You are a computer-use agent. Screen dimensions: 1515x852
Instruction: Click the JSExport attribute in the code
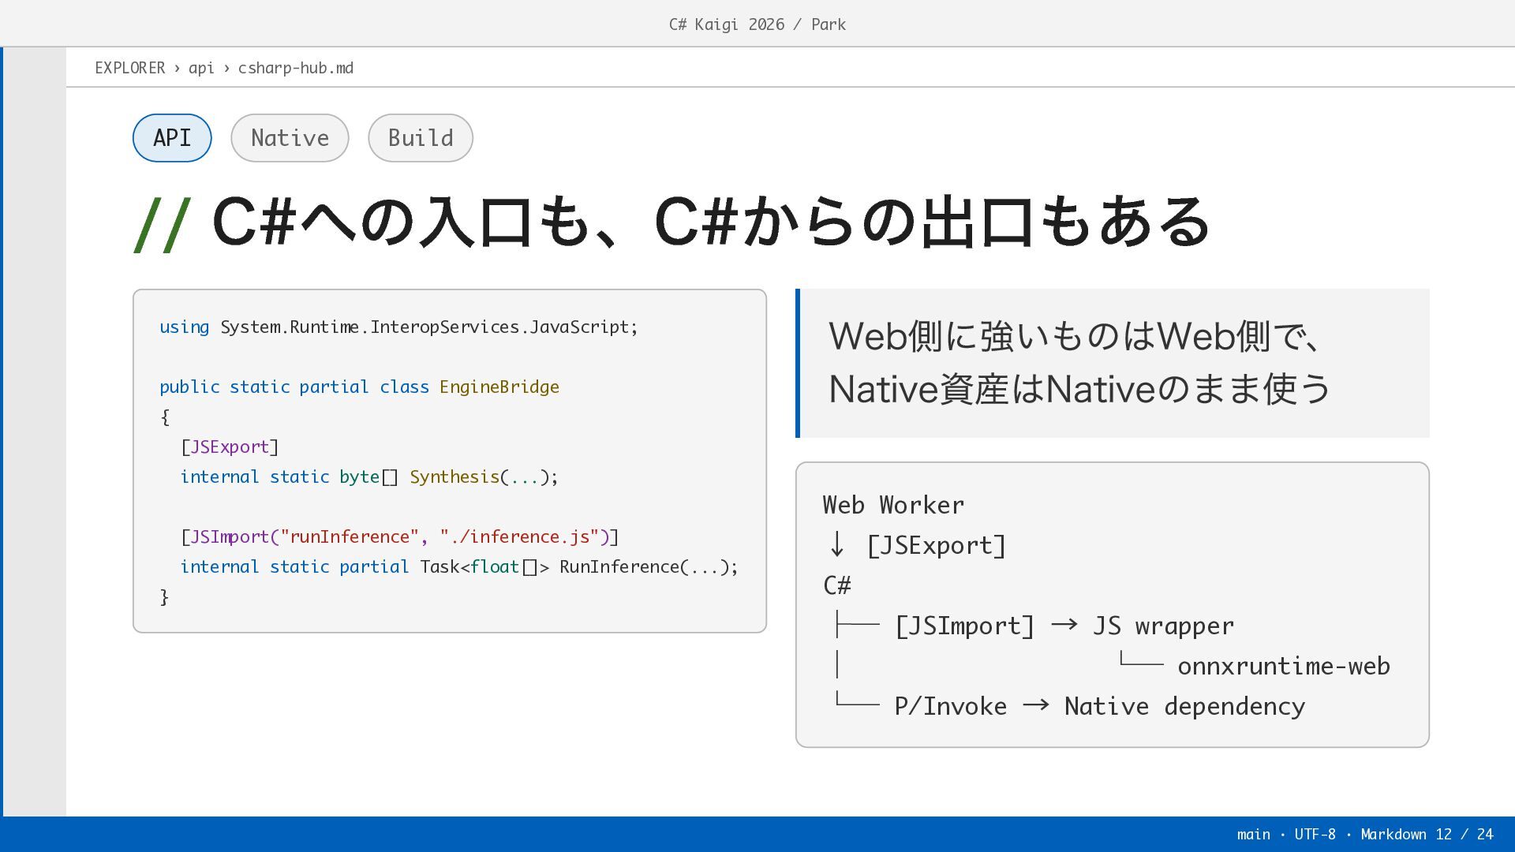pos(230,447)
